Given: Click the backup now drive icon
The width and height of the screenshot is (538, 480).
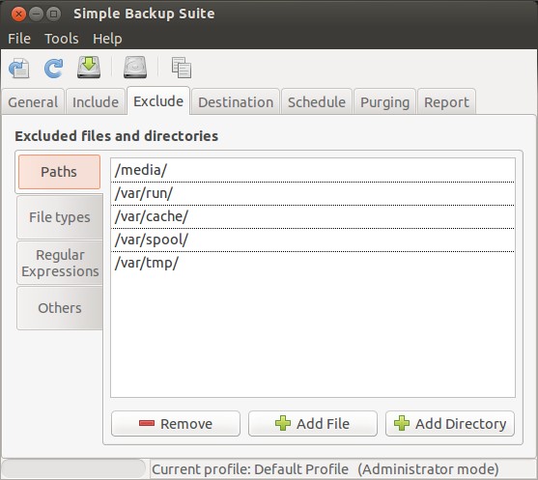Looking at the screenshot, I should point(89,68).
